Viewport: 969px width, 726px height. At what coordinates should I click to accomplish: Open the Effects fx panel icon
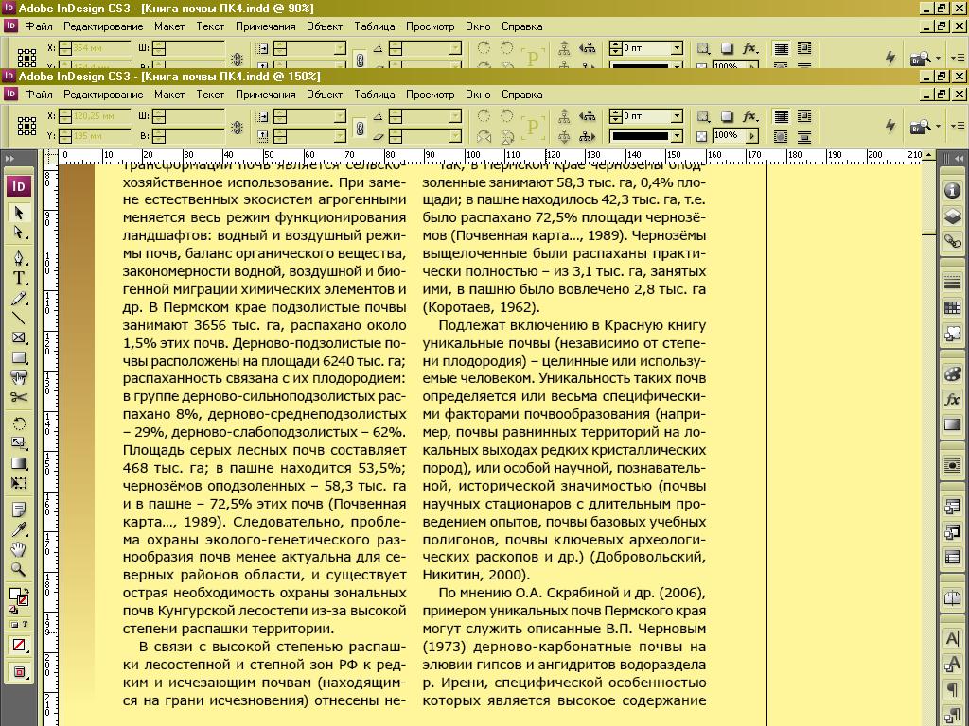[952, 400]
